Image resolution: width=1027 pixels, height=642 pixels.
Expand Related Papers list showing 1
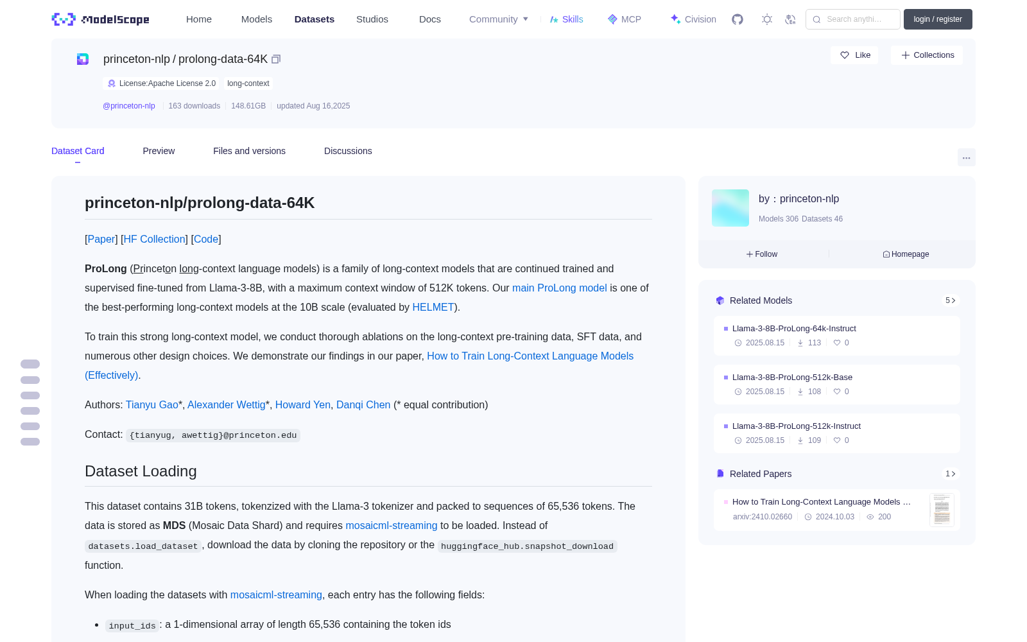pyautogui.click(x=950, y=474)
